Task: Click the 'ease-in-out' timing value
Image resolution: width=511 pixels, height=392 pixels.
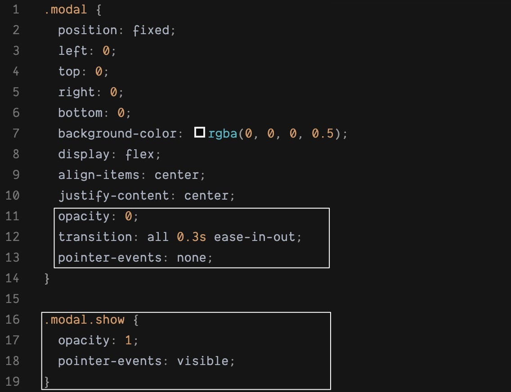Action: click(x=255, y=237)
